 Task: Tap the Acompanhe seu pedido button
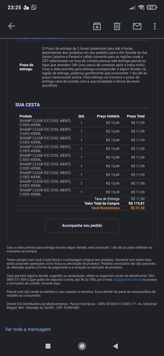point(82,225)
